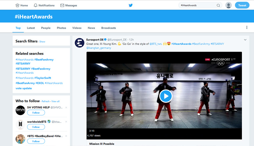254x146 pixels.
Task: Click the Mission Ill Possible title
Action: click(102, 144)
